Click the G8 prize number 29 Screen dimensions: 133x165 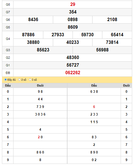coord(73,4)
